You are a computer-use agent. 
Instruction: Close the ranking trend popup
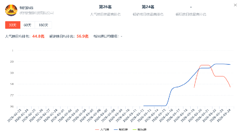[x=235, y=5]
